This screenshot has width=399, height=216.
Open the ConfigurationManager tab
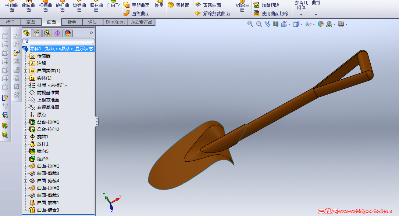pos(47,33)
